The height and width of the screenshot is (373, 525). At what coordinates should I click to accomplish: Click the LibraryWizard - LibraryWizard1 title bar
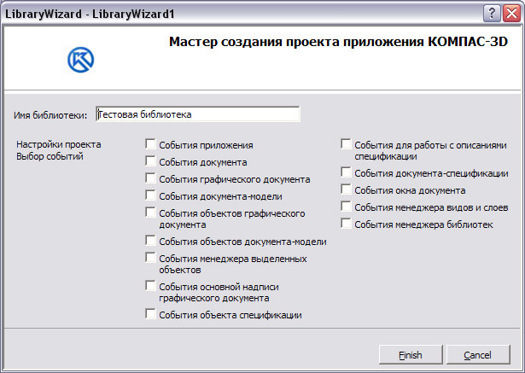(x=241, y=14)
